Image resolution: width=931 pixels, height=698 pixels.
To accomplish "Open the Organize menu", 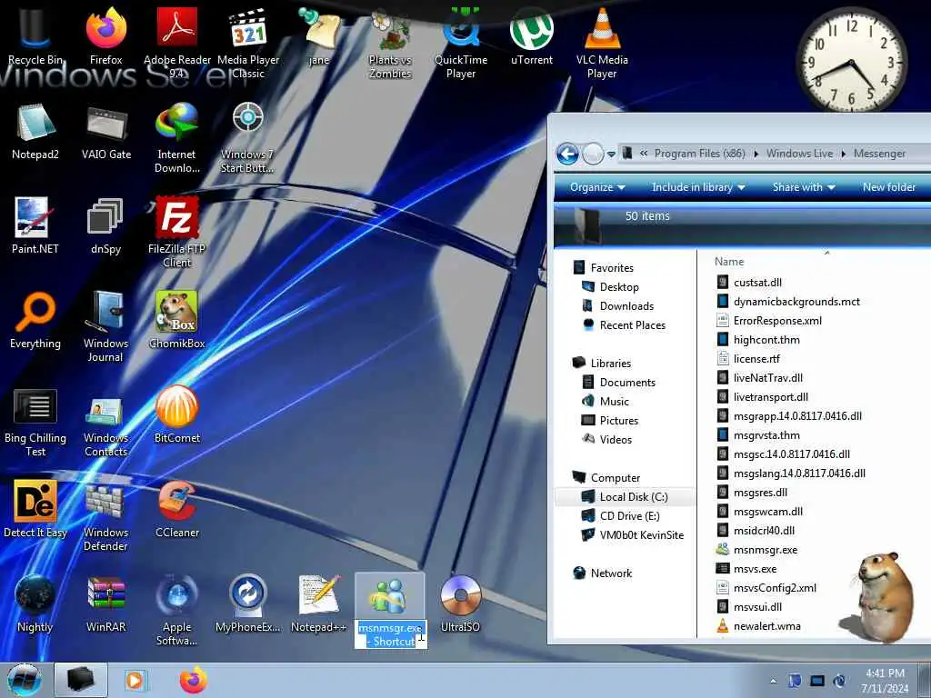I will [x=597, y=187].
